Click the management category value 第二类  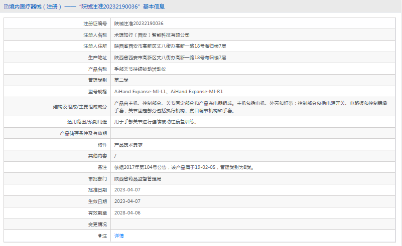pos(121,80)
